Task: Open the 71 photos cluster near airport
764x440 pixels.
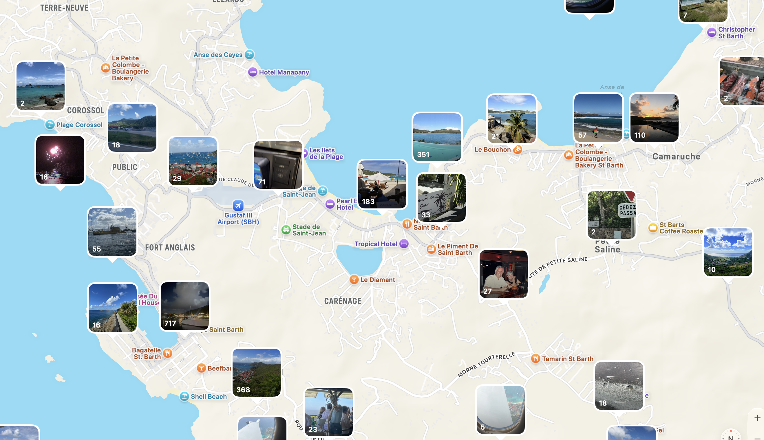Action: (x=279, y=165)
